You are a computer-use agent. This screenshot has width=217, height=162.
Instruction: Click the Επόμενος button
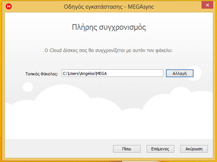[160, 149]
